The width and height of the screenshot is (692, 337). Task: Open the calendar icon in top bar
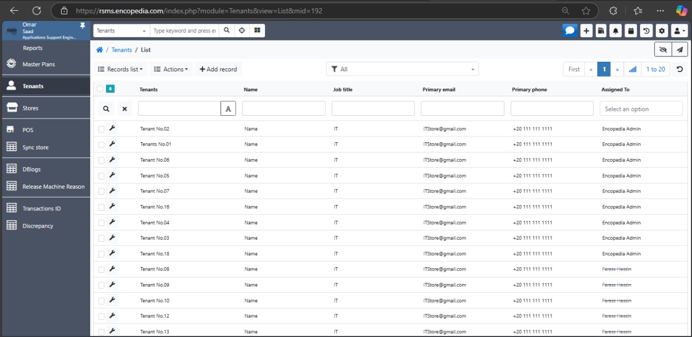pyautogui.click(x=630, y=31)
